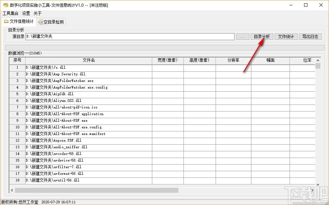Click the 幅面 column header
The image size is (329, 205).
[270, 60]
